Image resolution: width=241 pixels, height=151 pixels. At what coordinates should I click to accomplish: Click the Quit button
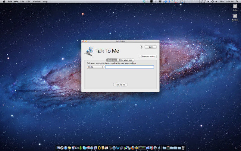point(150,47)
